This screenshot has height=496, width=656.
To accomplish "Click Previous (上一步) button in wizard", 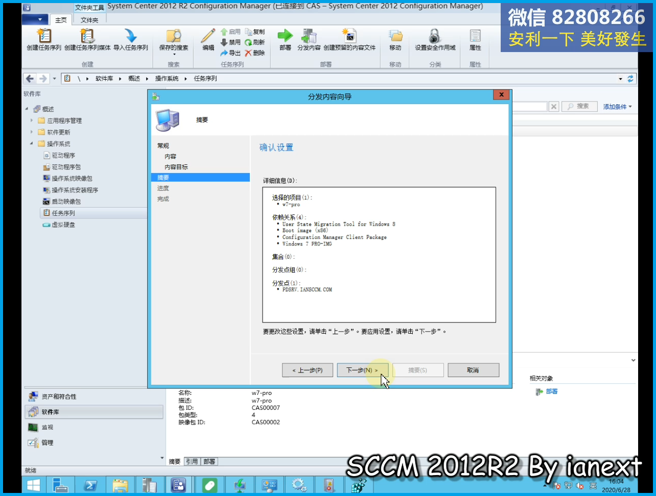I will [308, 370].
